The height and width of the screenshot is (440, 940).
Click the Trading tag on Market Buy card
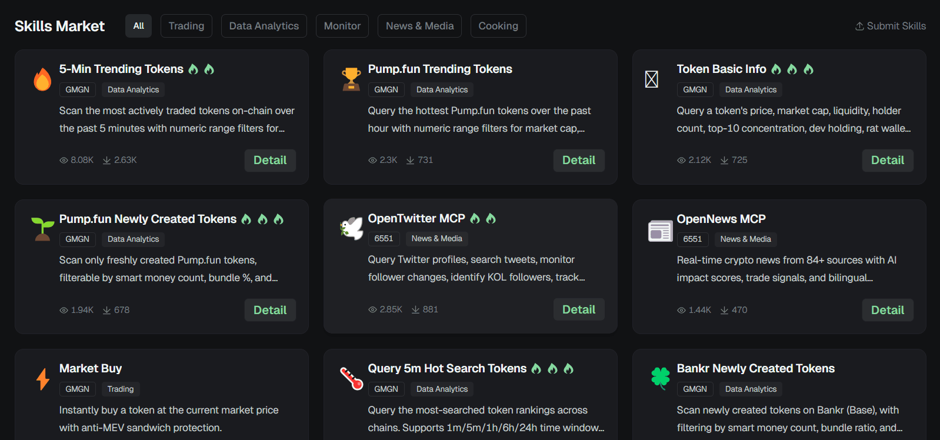point(121,389)
